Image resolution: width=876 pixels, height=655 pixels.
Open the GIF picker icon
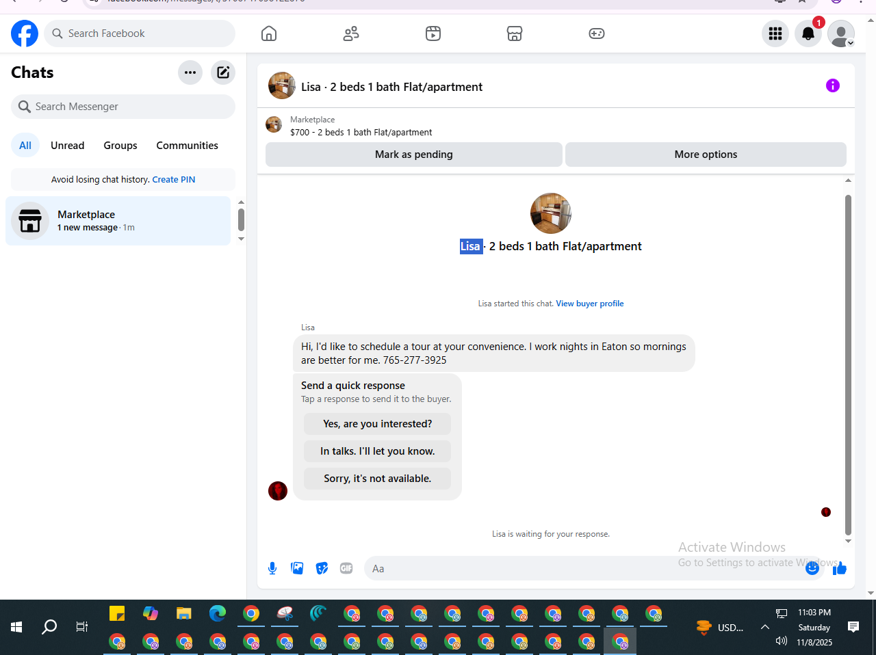click(x=346, y=568)
